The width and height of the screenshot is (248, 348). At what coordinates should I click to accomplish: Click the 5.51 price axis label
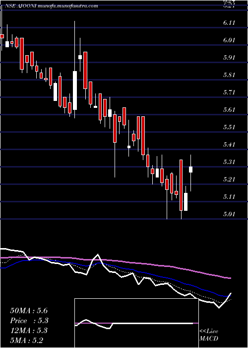(x=229, y=127)
